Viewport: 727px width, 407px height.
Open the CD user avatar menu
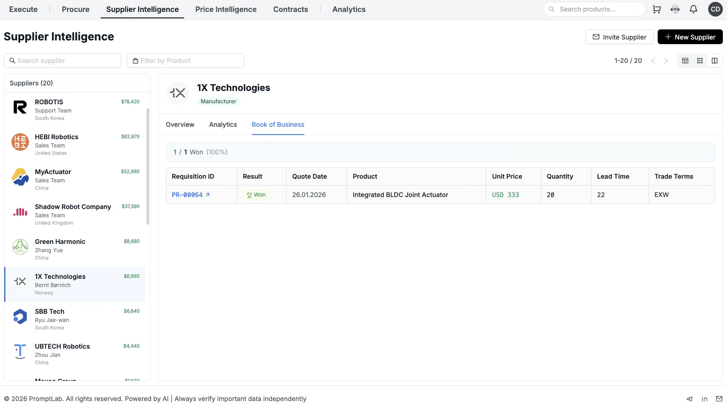[x=716, y=9]
